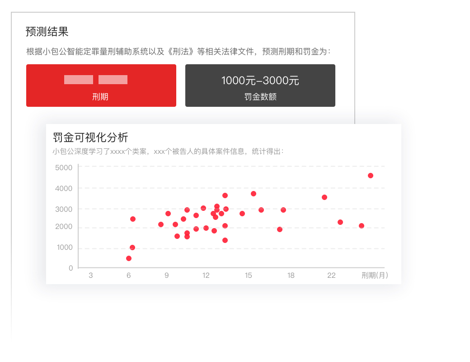Click the data point near 3700 at 15 months

pyautogui.click(x=254, y=194)
